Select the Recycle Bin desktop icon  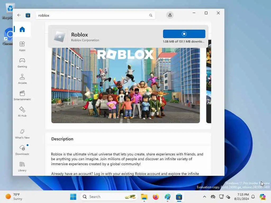tap(8, 11)
